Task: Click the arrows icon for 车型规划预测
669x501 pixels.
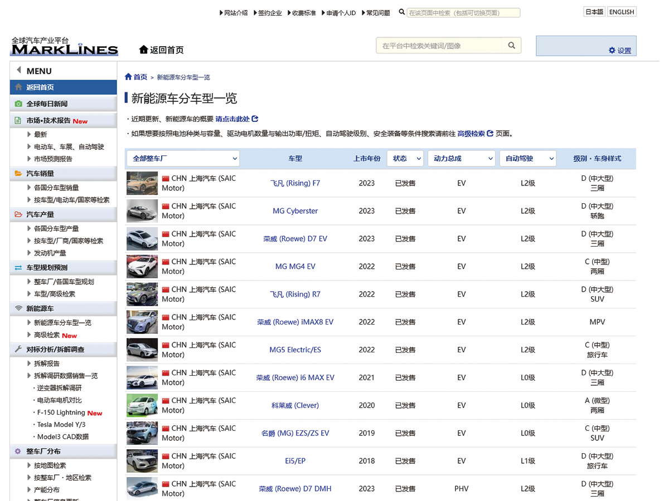Action: (18, 268)
